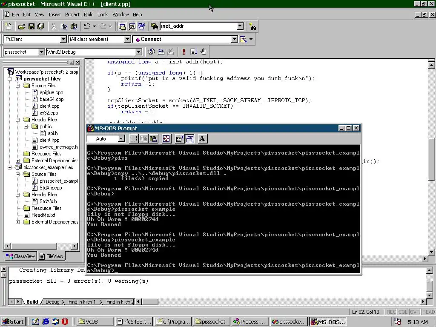Select client.cpp in the file tree
The width and height of the screenshot is (436, 327).
(x=49, y=106)
